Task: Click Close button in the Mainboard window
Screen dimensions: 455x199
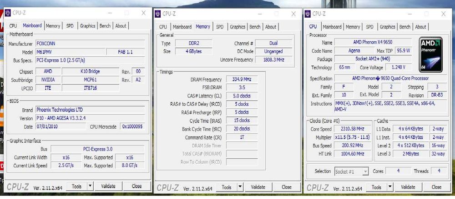Action: coord(136,186)
